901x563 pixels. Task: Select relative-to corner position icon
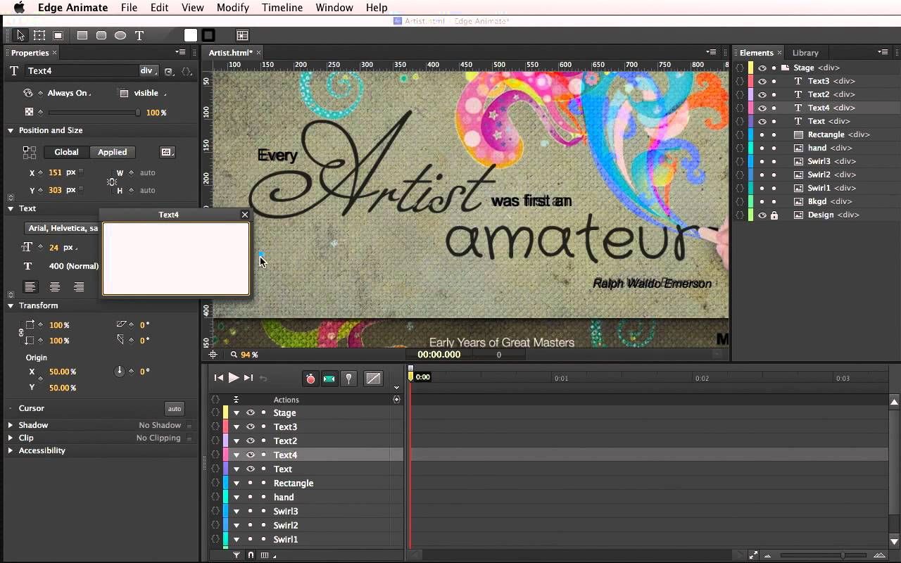click(x=29, y=152)
